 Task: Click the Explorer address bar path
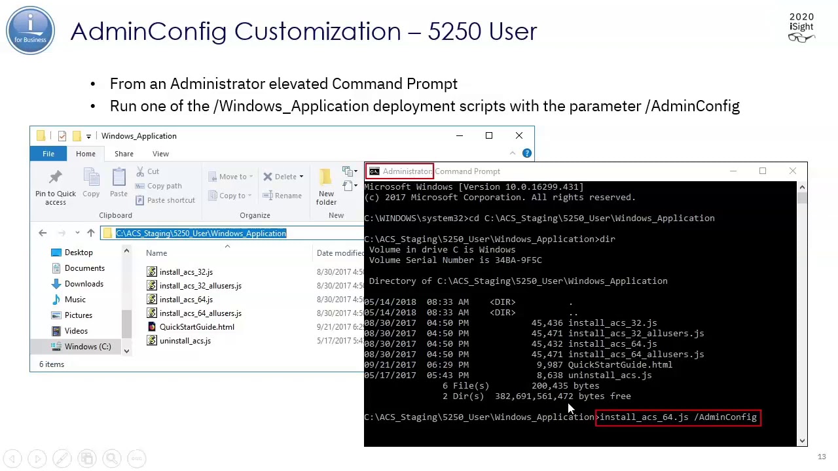click(201, 234)
